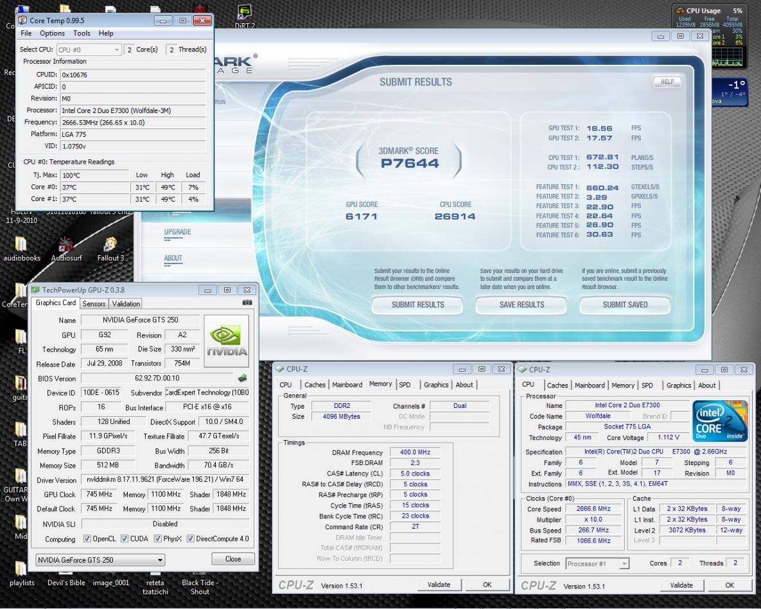Open the Options menu in Core Temp

tap(52, 33)
